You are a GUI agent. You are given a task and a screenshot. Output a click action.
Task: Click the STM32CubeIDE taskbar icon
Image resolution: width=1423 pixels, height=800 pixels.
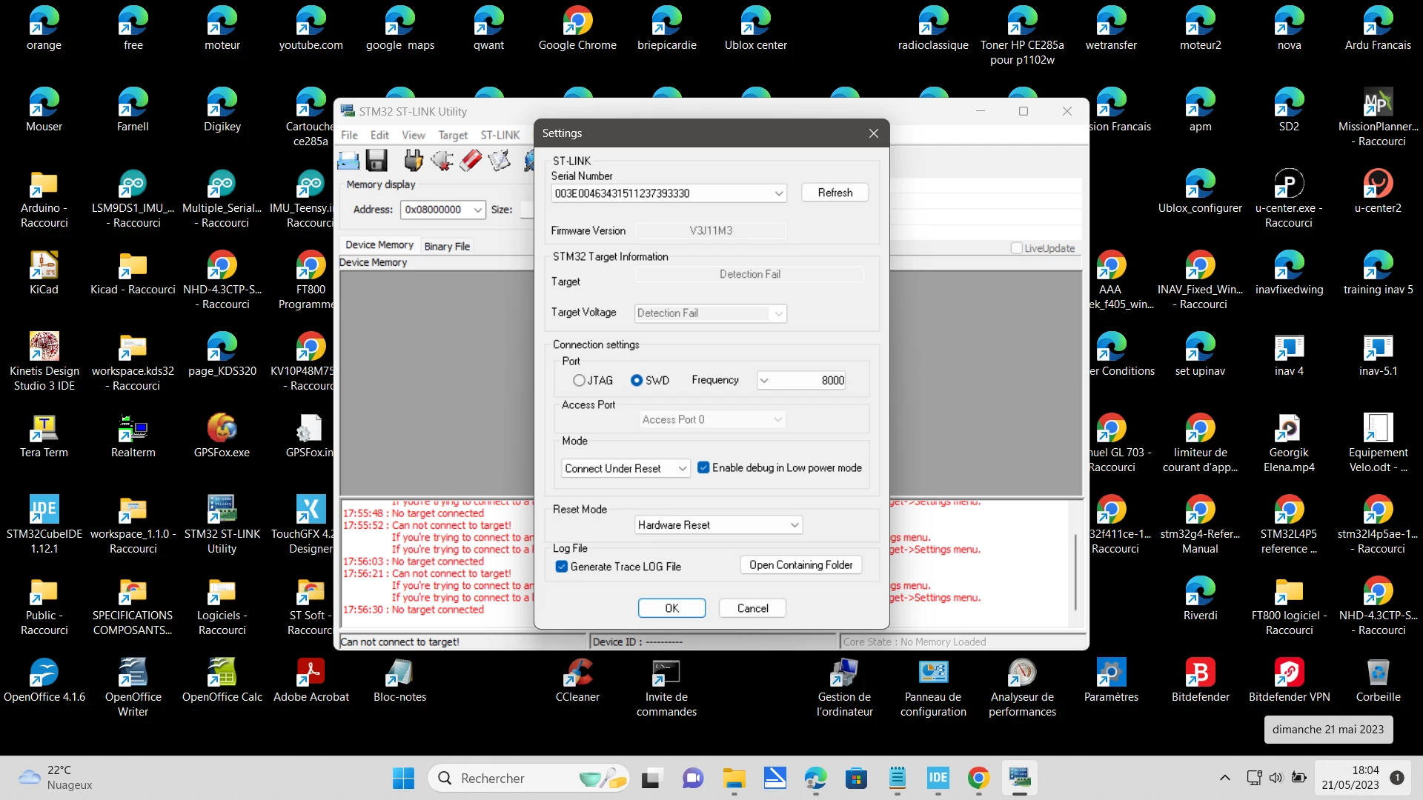click(x=938, y=778)
